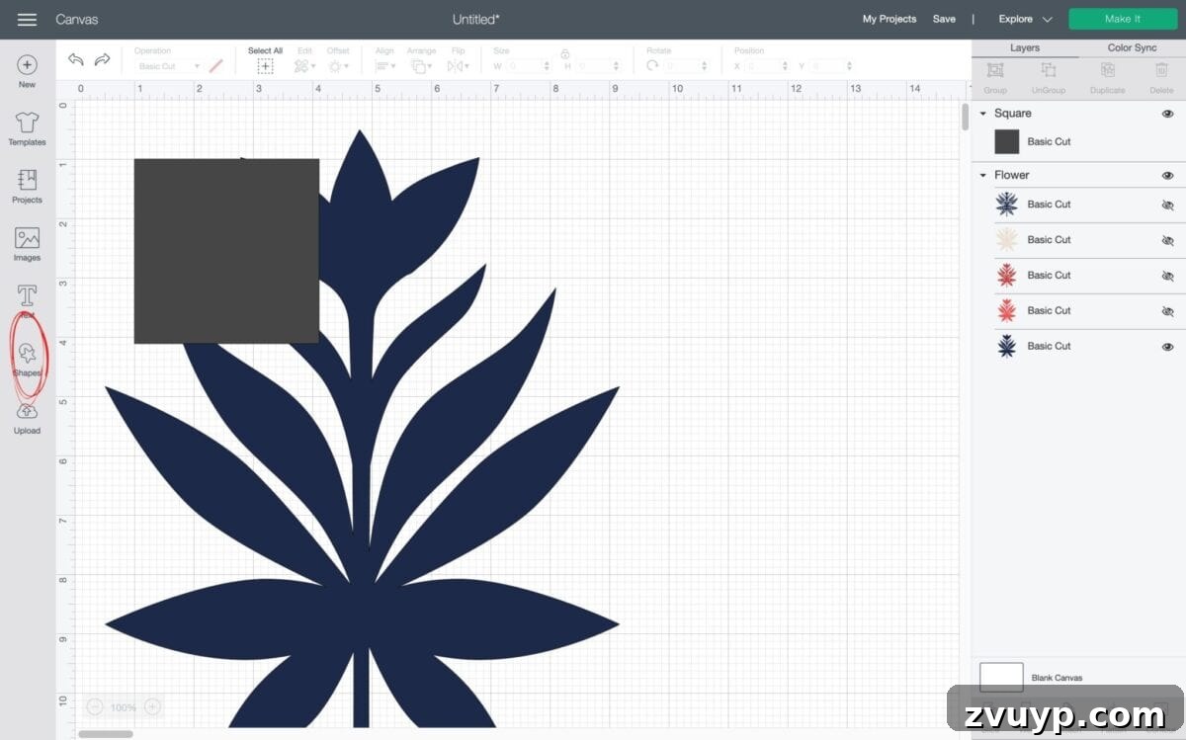The width and height of the screenshot is (1186, 740).
Task: Open the Offset dropdown
Action: (337, 66)
